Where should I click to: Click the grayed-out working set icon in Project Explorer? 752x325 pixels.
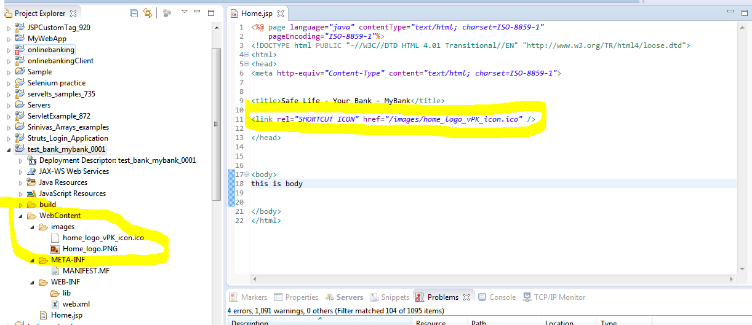tap(167, 13)
